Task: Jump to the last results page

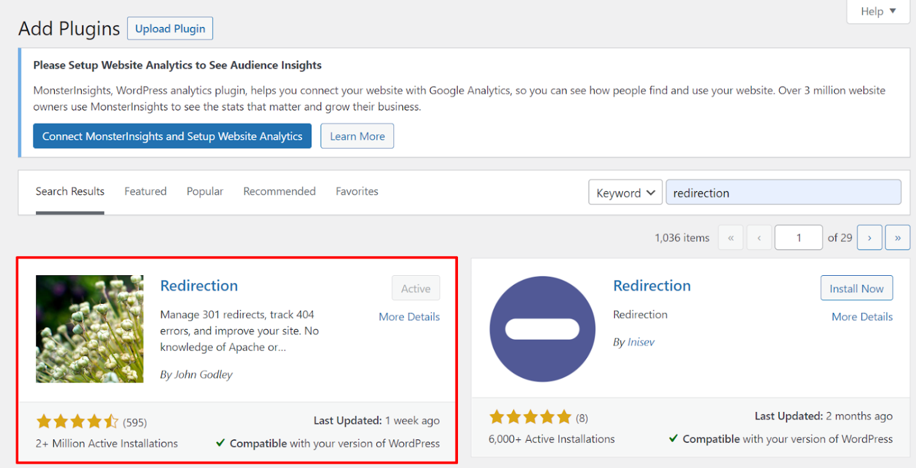Action: coord(898,238)
